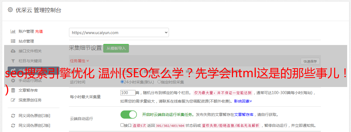The height and width of the screenshot is (132, 351).
Task: Expand the 影响因素 link
Action: [243, 101]
